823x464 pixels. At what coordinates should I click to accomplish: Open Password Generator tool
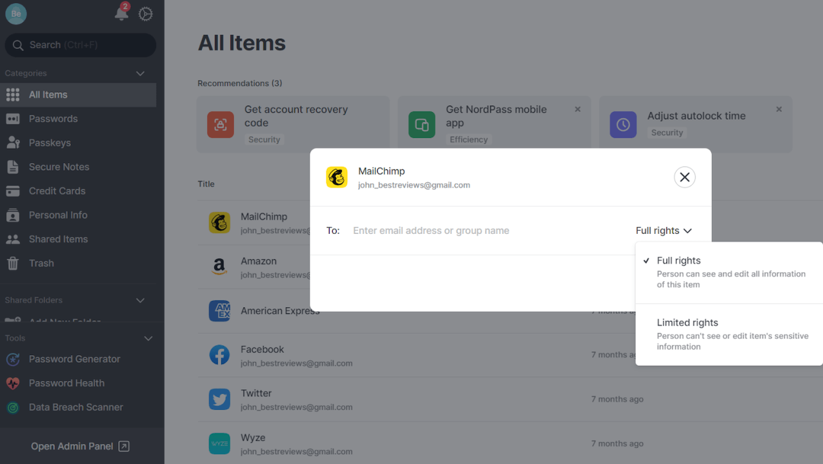[x=74, y=359]
